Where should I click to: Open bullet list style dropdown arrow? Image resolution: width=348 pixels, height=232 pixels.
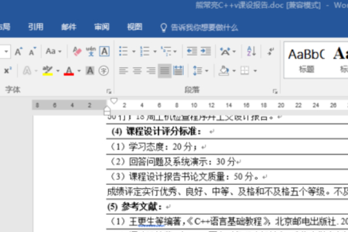pyautogui.click(x=133, y=52)
